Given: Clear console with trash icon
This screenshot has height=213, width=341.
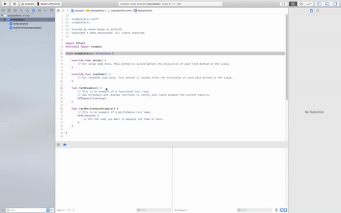Looking at the screenshot, I should (x=277, y=210).
